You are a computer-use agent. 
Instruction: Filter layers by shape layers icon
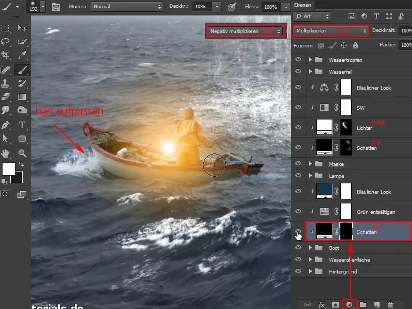(x=389, y=16)
